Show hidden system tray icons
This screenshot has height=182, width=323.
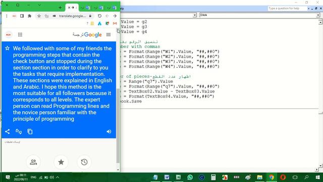(x=58, y=177)
